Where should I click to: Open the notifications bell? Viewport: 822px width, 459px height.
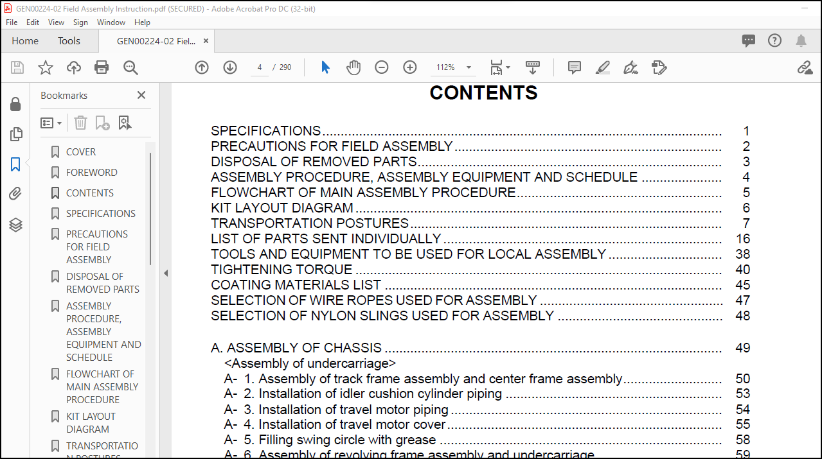coord(801,40)
